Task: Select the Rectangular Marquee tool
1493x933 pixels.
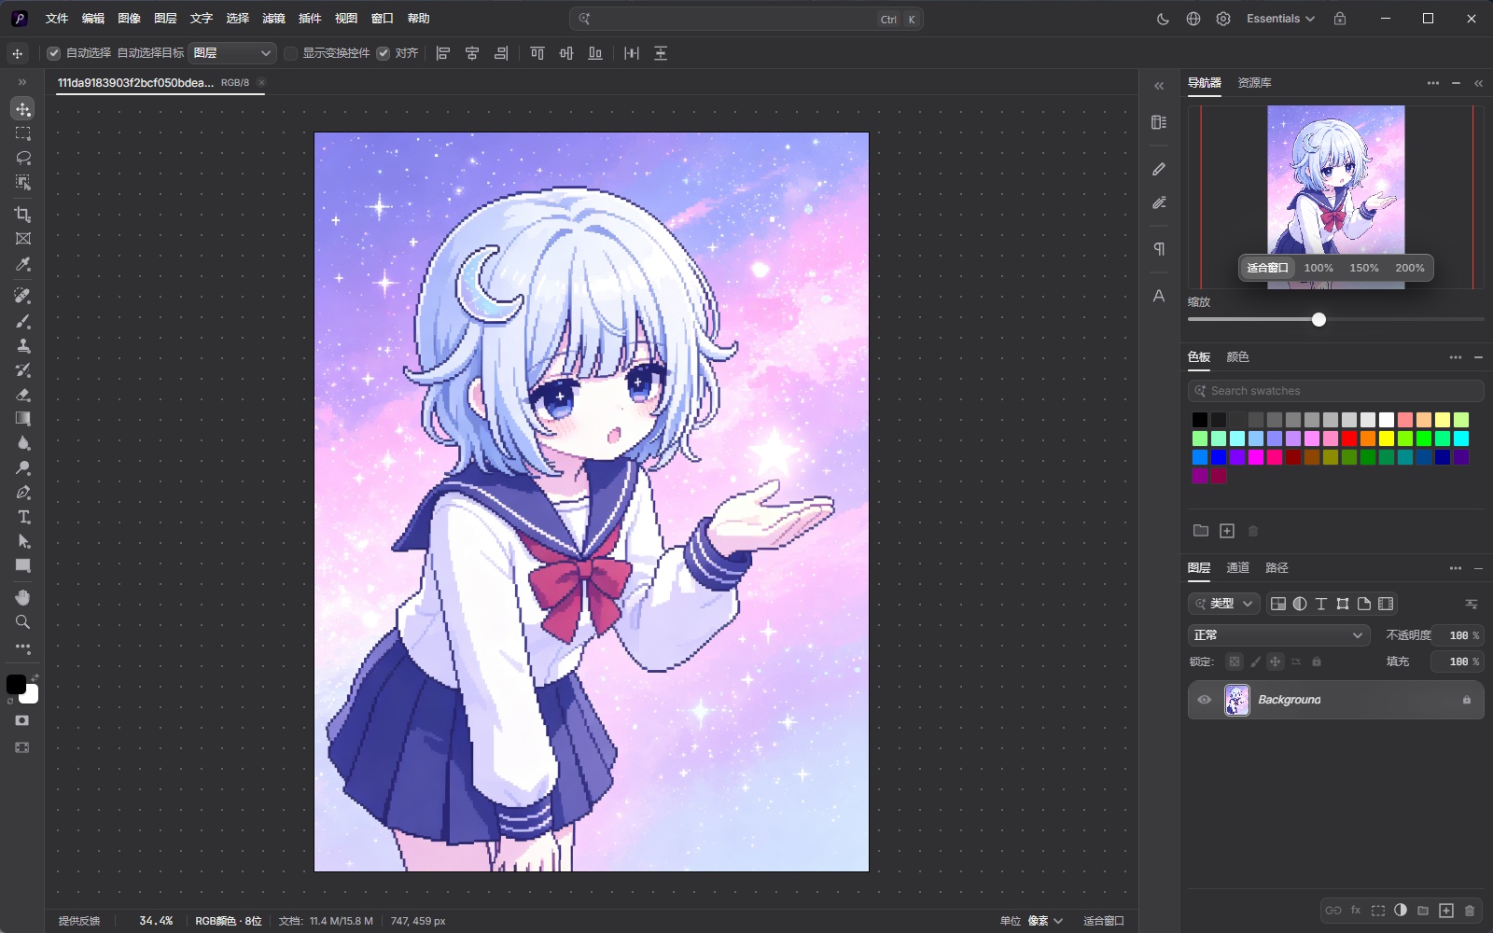Action: 23,133
